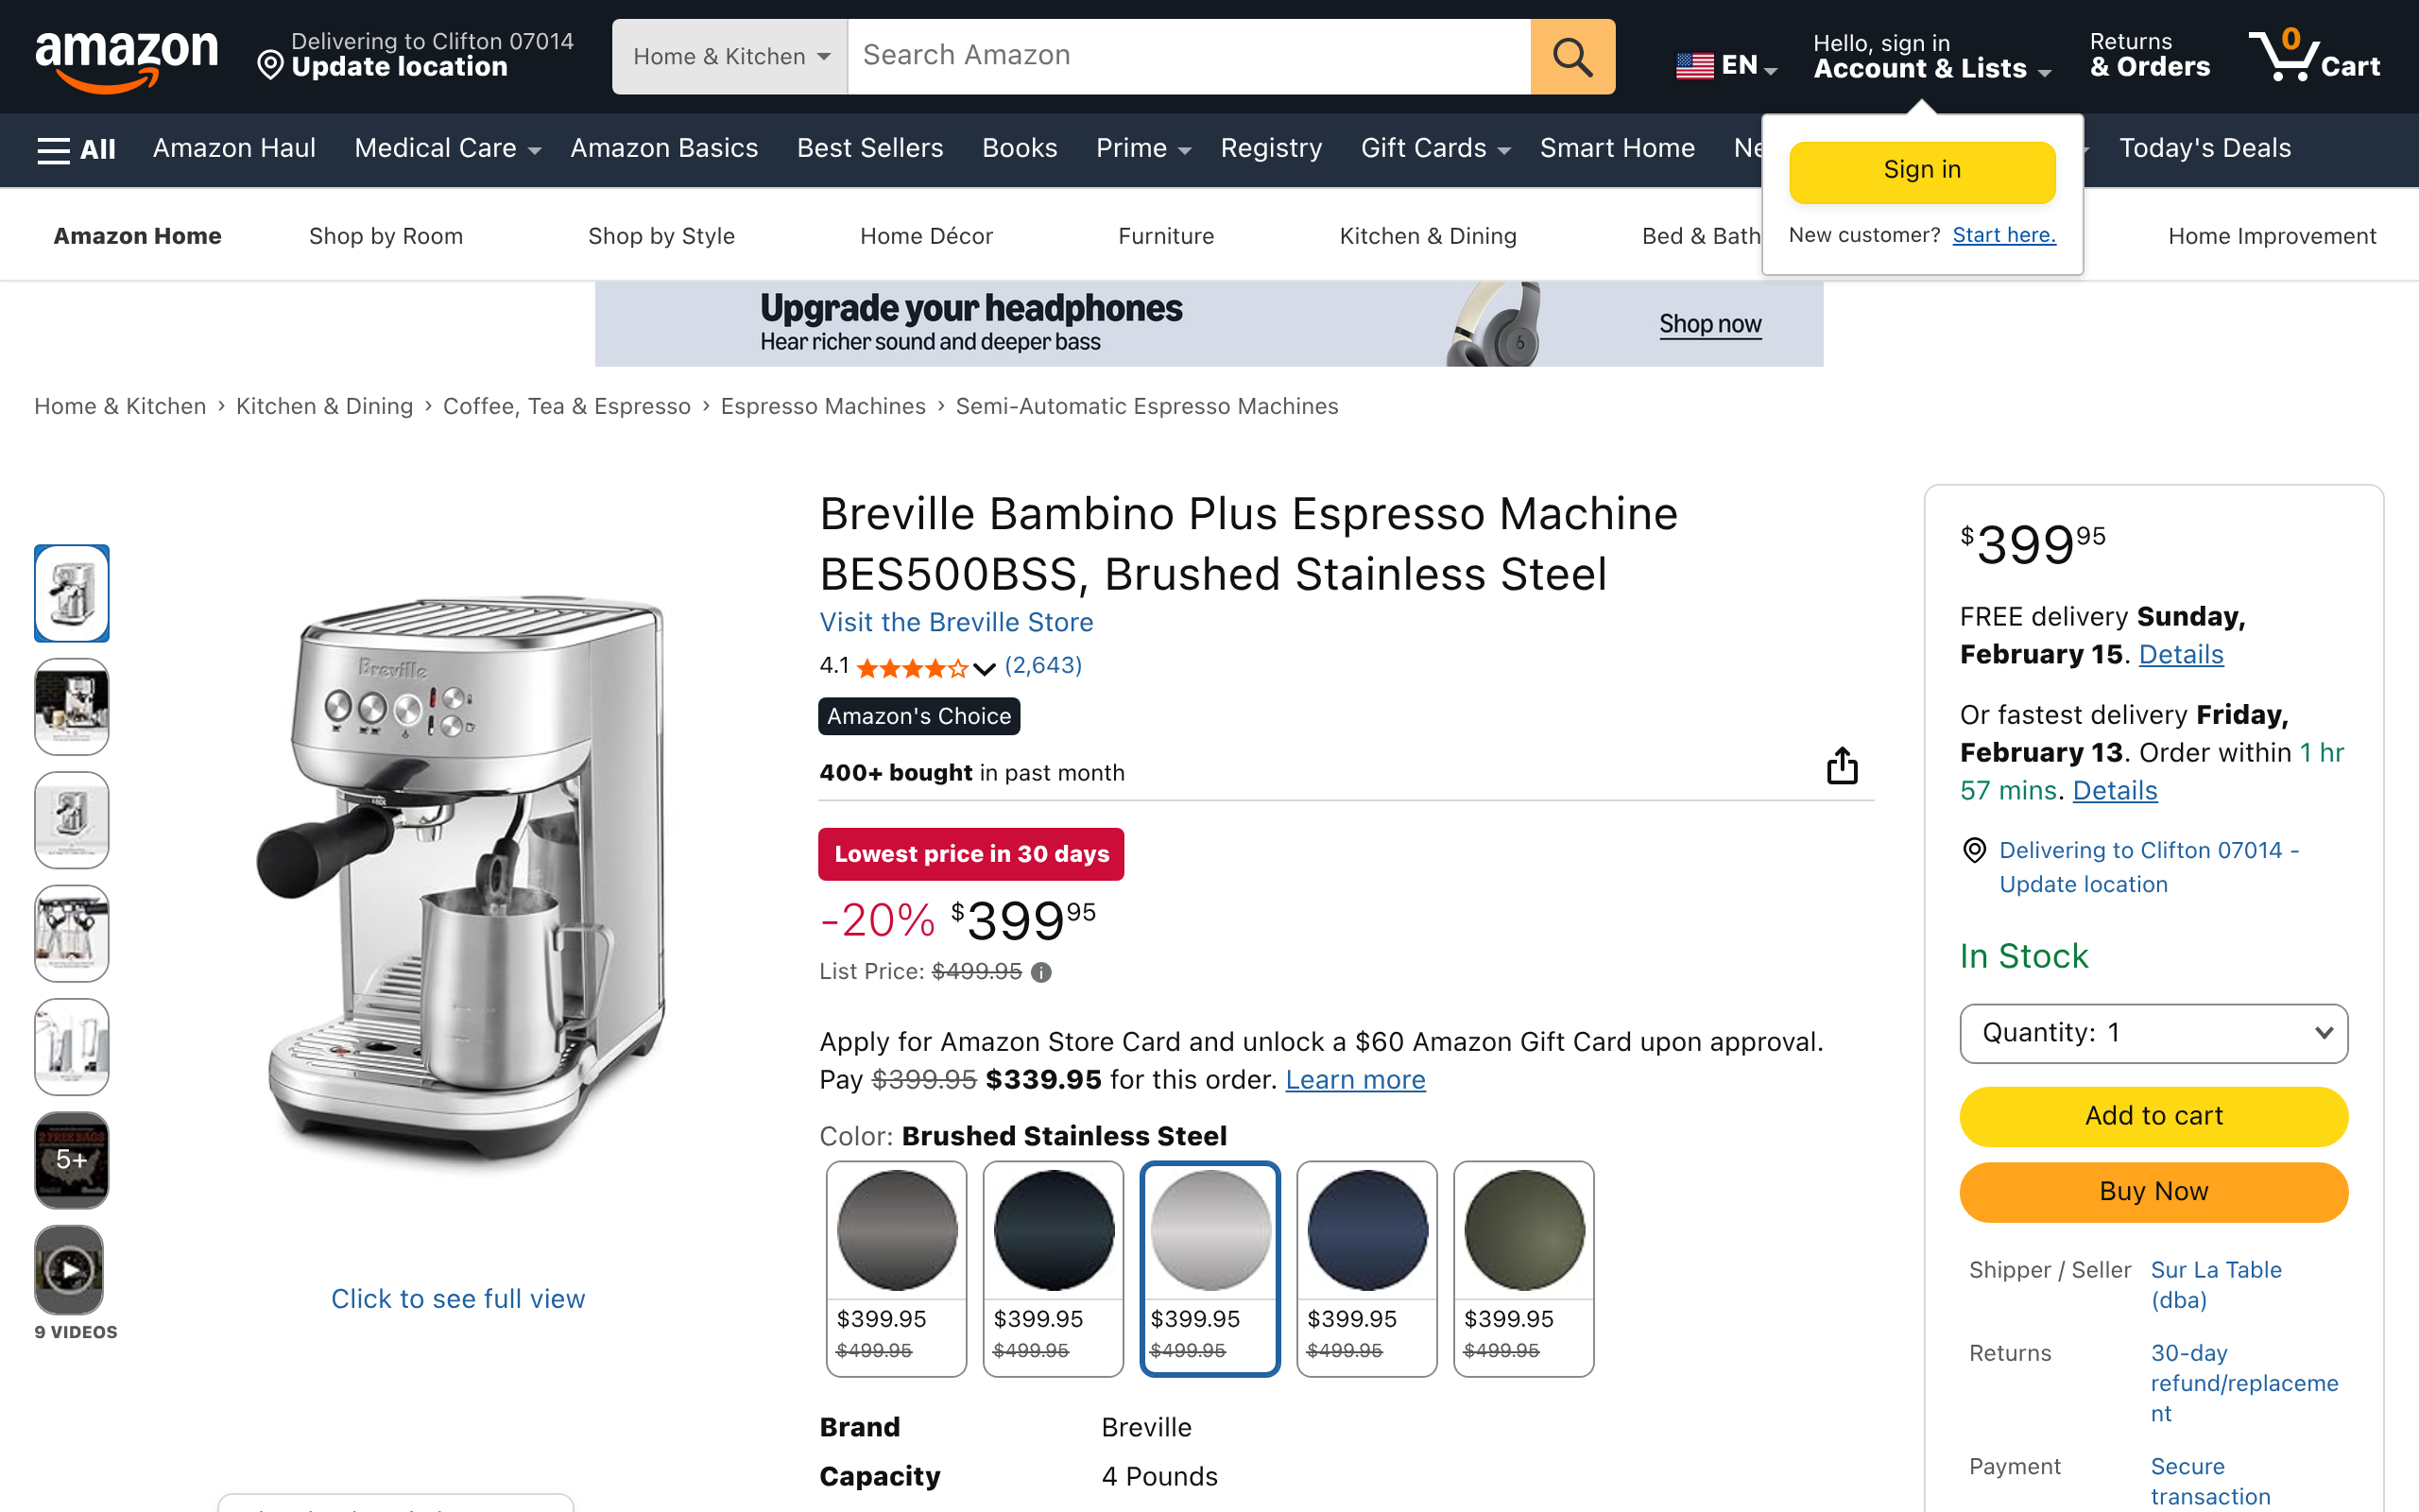Go to the Kitchen & Dining tab
2419x1512 pixels.
[x=1428, y=236]
